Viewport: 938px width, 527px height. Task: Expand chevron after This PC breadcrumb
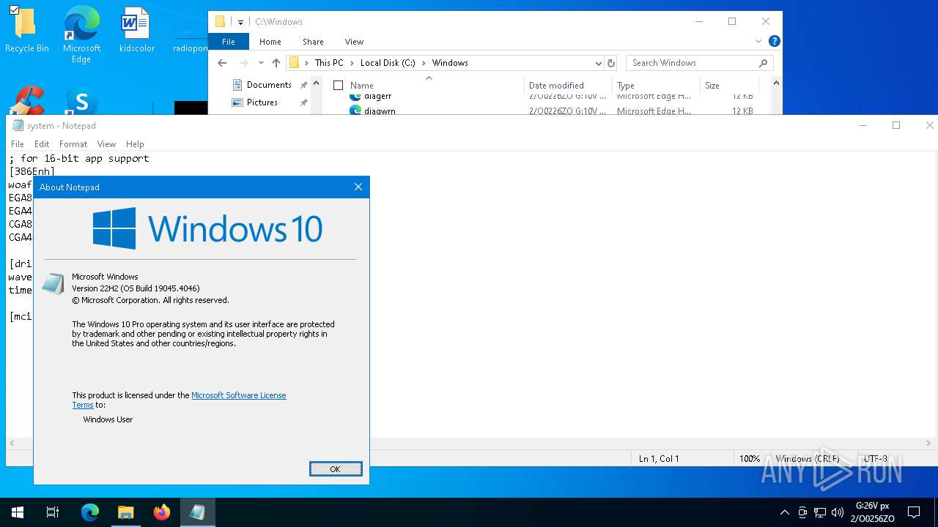pyautogui.click(x=352, y=63)
